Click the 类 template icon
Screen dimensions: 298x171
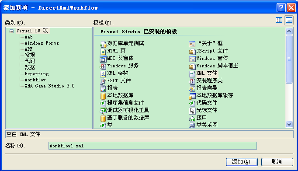point(103,126)
